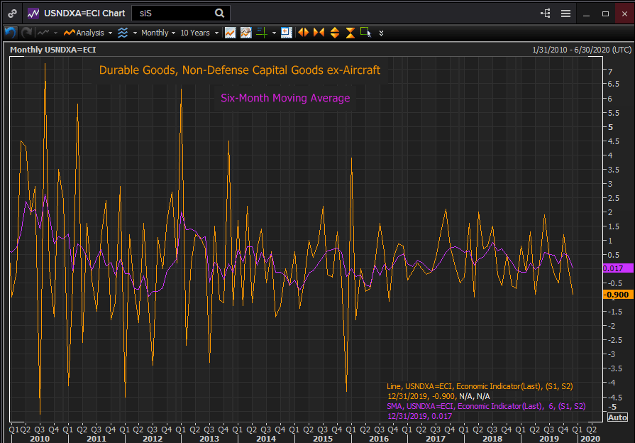Toggle the green crosshair cursor tool
The width and height of the screenshot is (635, 443).
[262, 33]
